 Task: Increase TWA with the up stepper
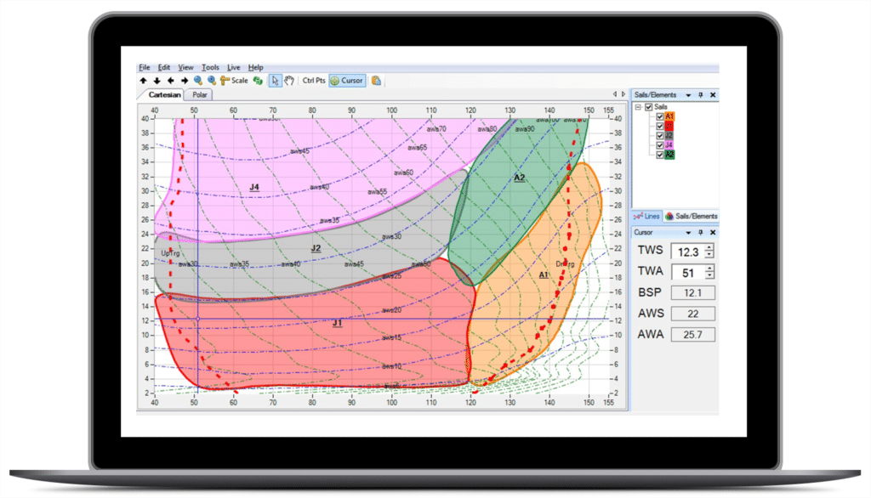pyautogui.click(x=709, y=269)
